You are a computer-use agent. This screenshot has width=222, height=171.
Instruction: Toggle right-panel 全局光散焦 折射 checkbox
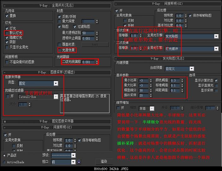[x=125, y=25]
